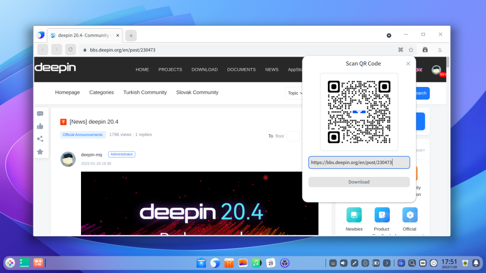The width and height of the screenshot is (486, 273).
Task: Open the deepin 20.4 banner image
Action: click(200, 203)
